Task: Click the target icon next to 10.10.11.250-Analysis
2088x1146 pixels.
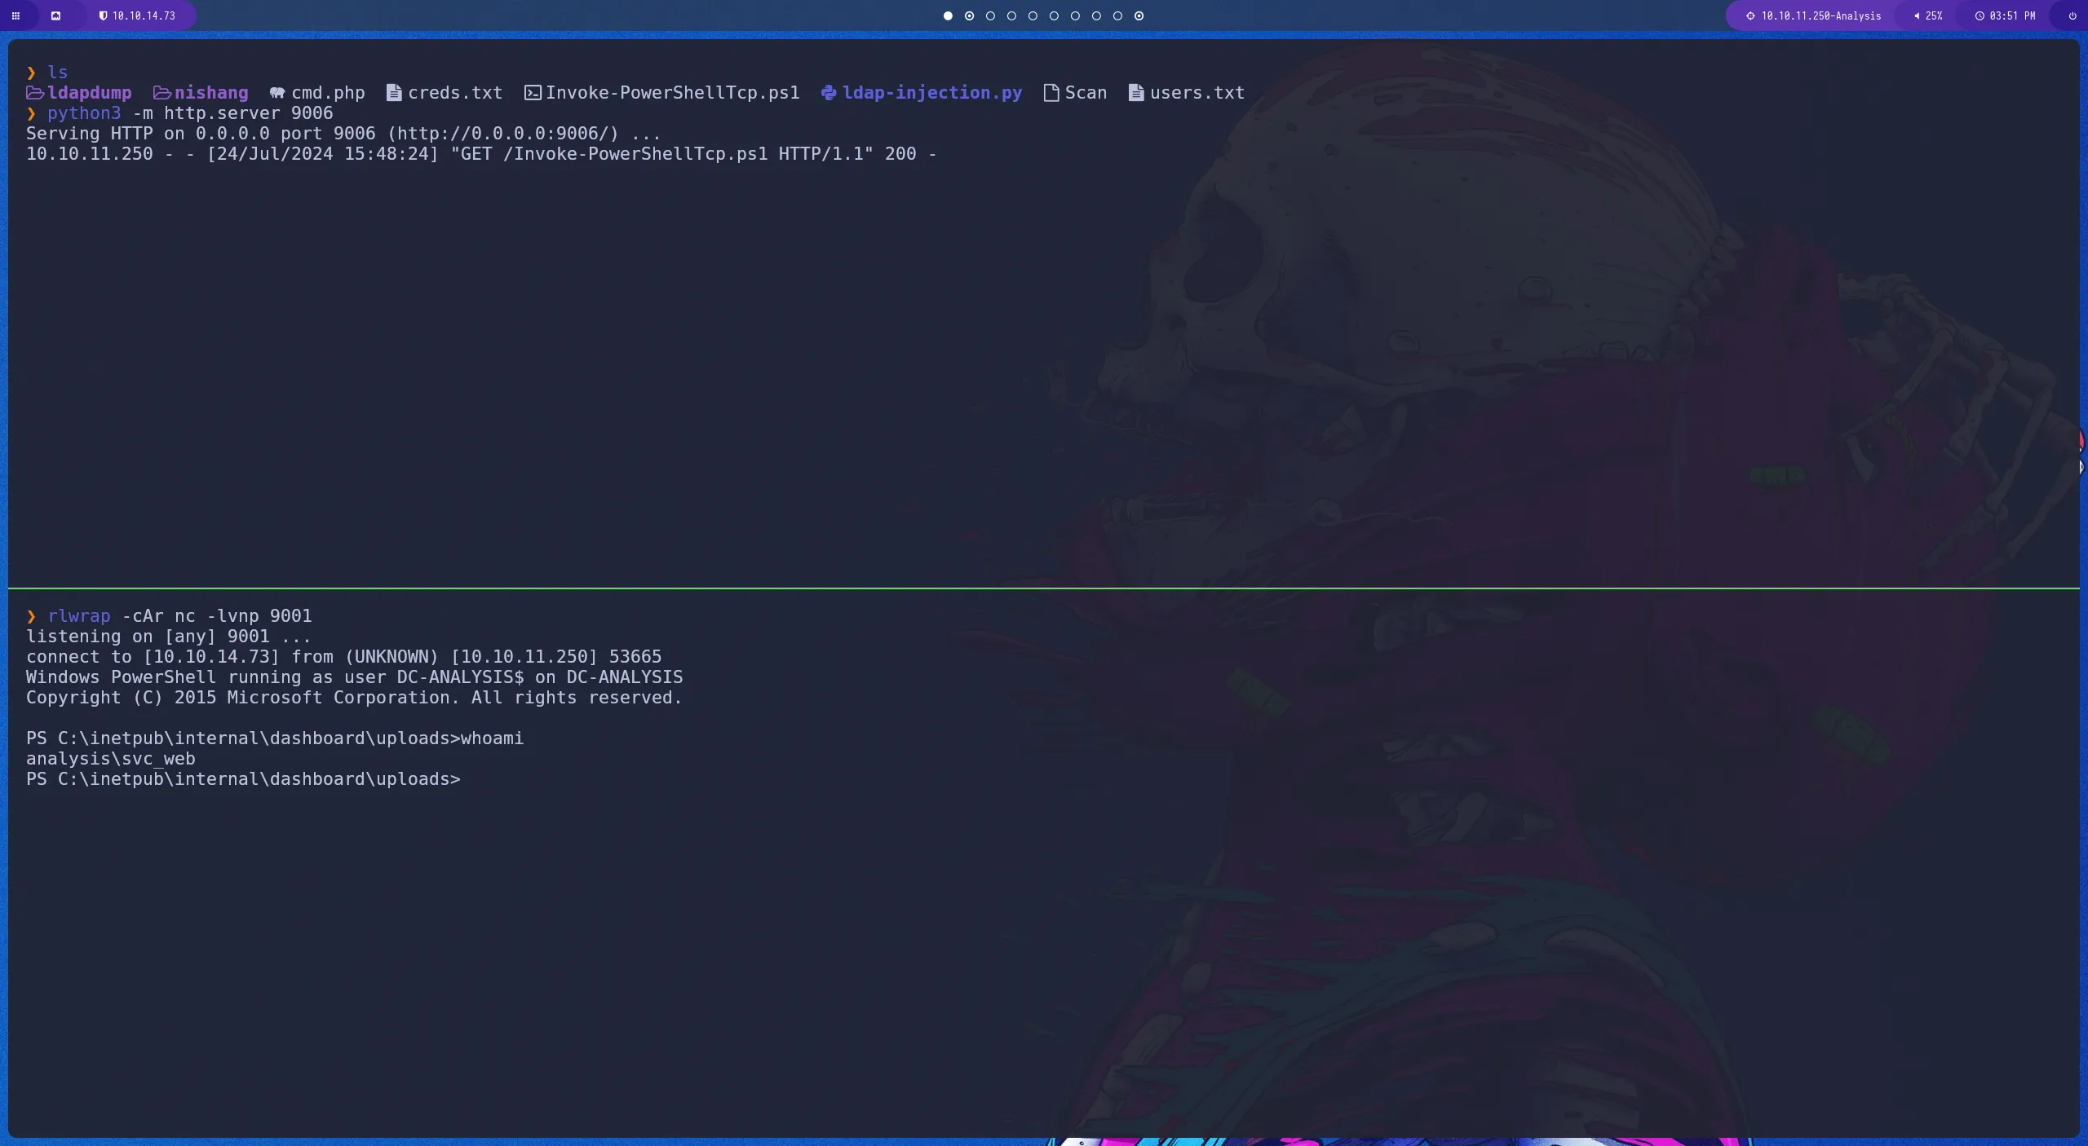Action: click(x=1750, y=15)
